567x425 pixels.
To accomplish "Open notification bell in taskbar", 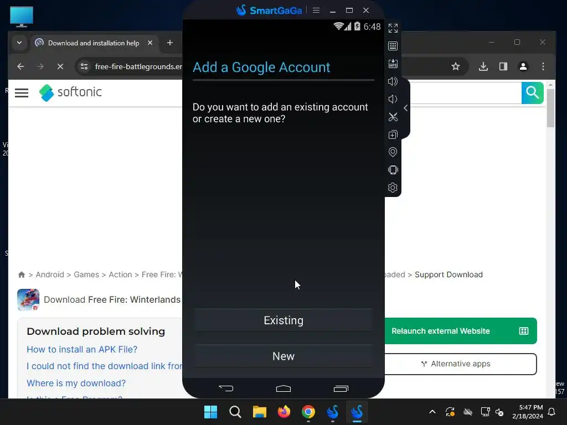I will pyautogui.click(x=552, y=412).
